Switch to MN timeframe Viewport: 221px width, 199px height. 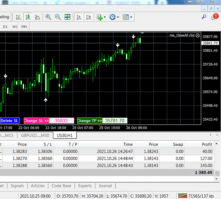[24, 27]
